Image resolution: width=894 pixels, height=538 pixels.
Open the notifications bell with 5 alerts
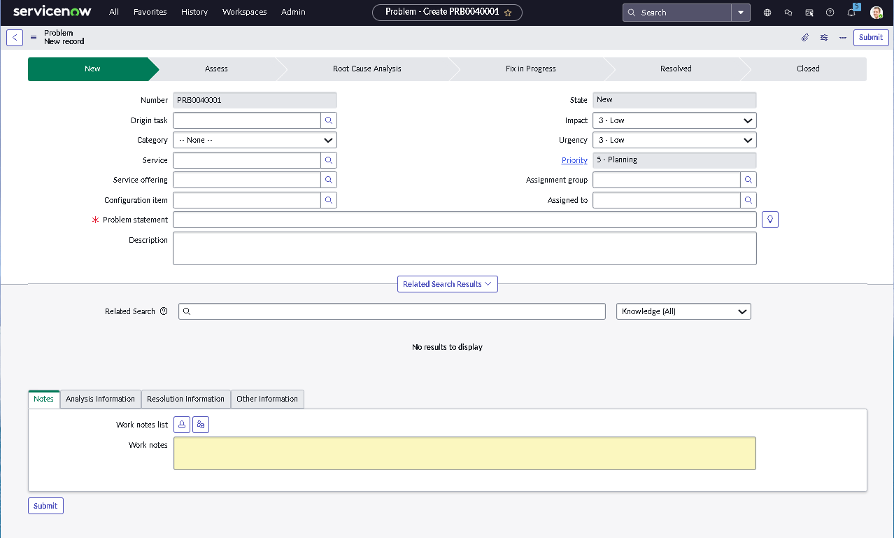(851, 12)
